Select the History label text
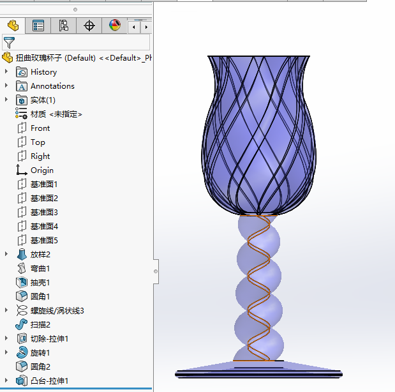The width and height of the screenshot is (395, 392). click(x=44, y=72)
